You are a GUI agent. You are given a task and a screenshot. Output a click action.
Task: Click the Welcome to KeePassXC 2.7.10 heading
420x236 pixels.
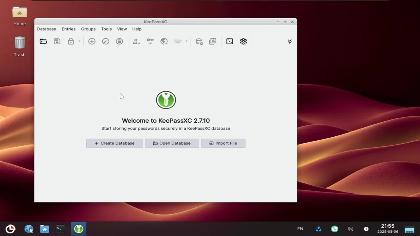point(166,121)
